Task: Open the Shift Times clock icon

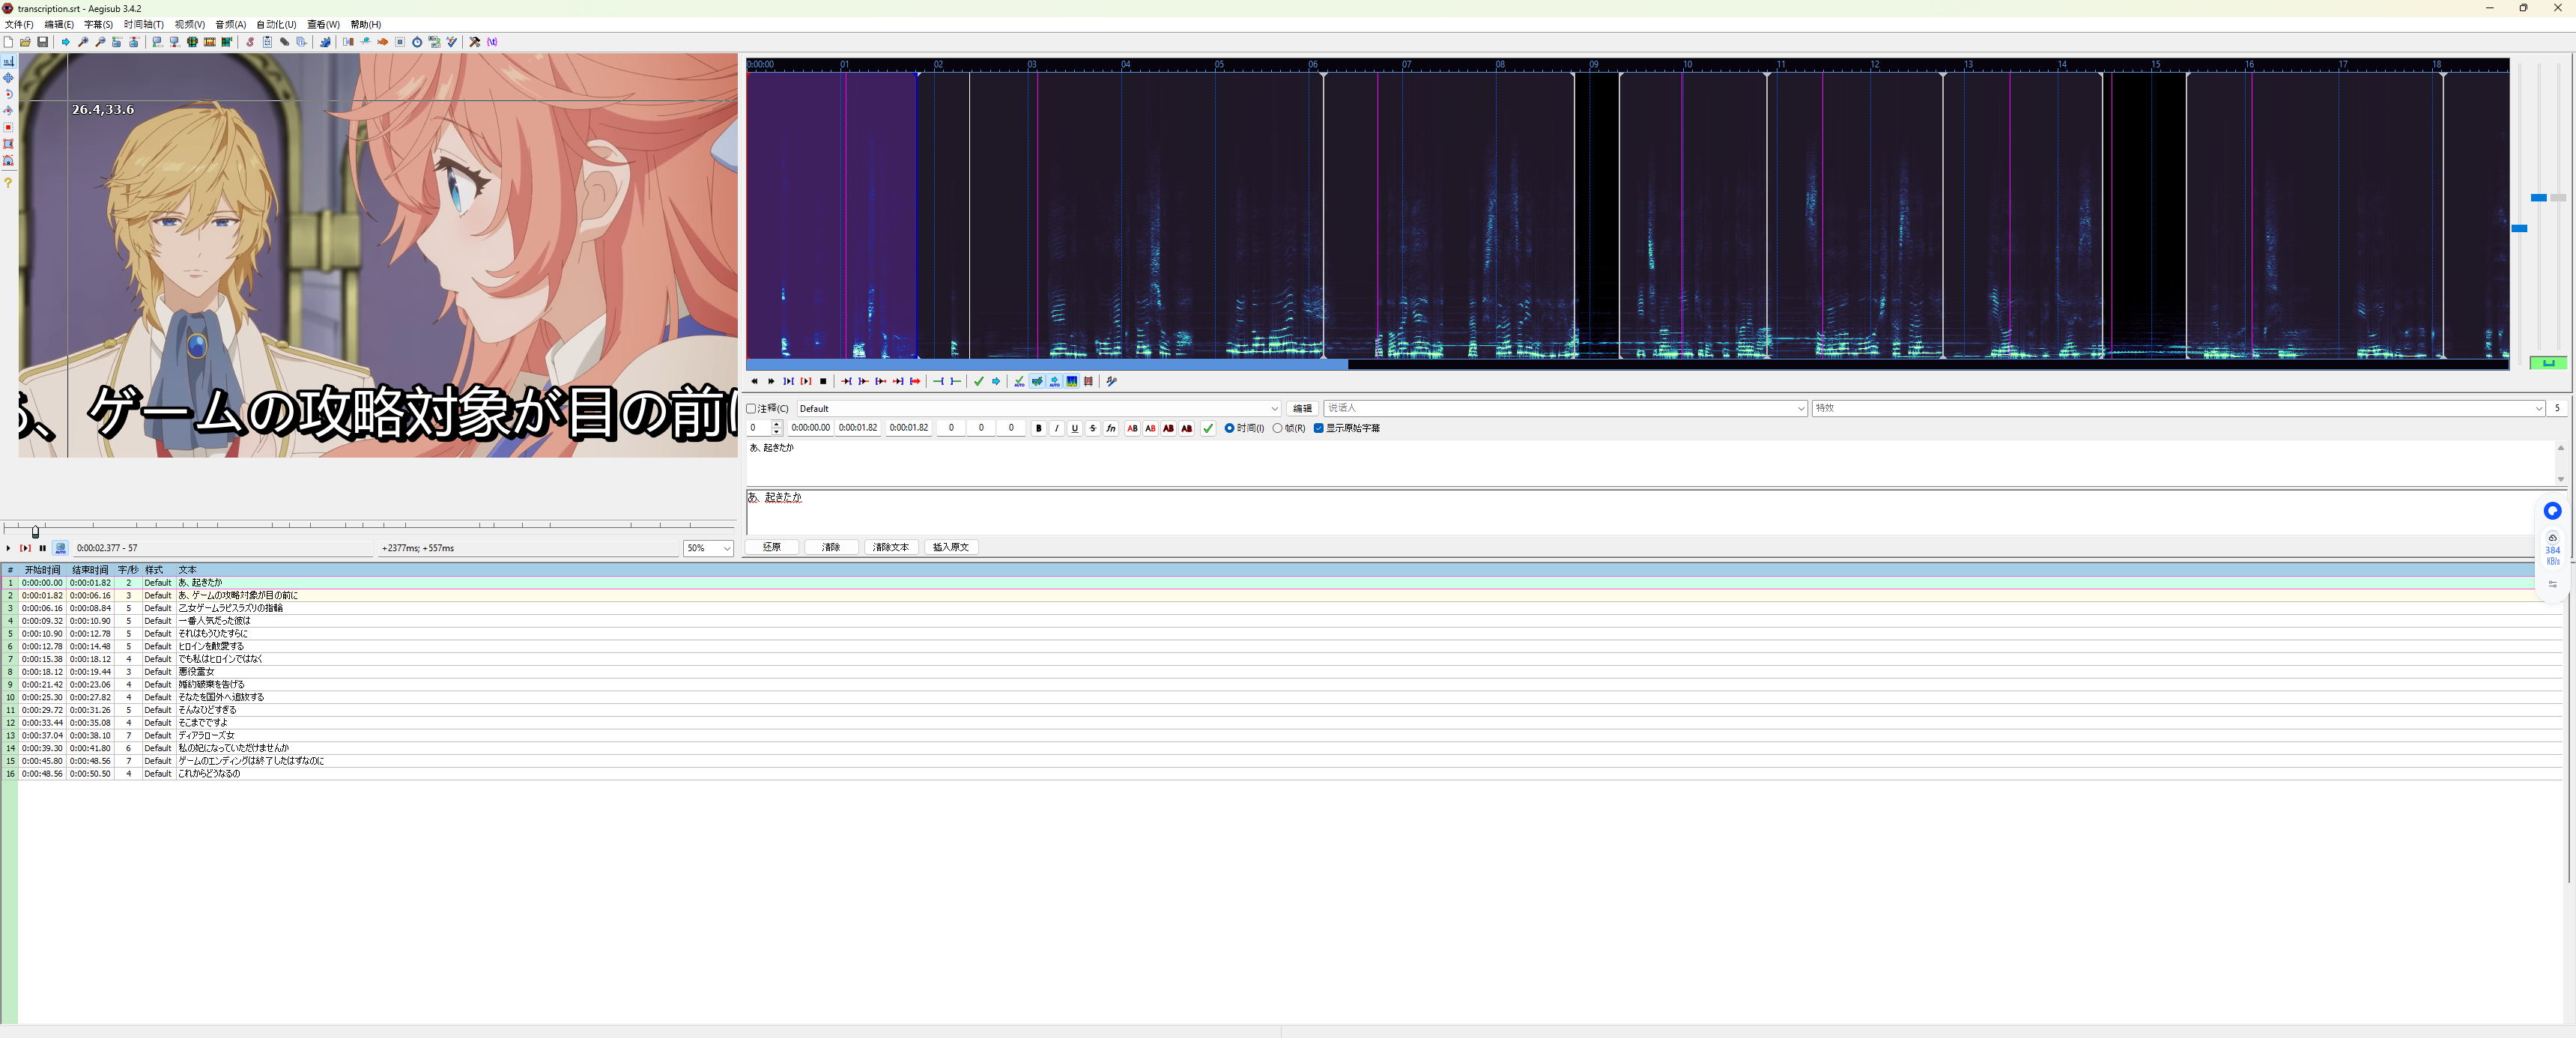Action: coord(417,42)
